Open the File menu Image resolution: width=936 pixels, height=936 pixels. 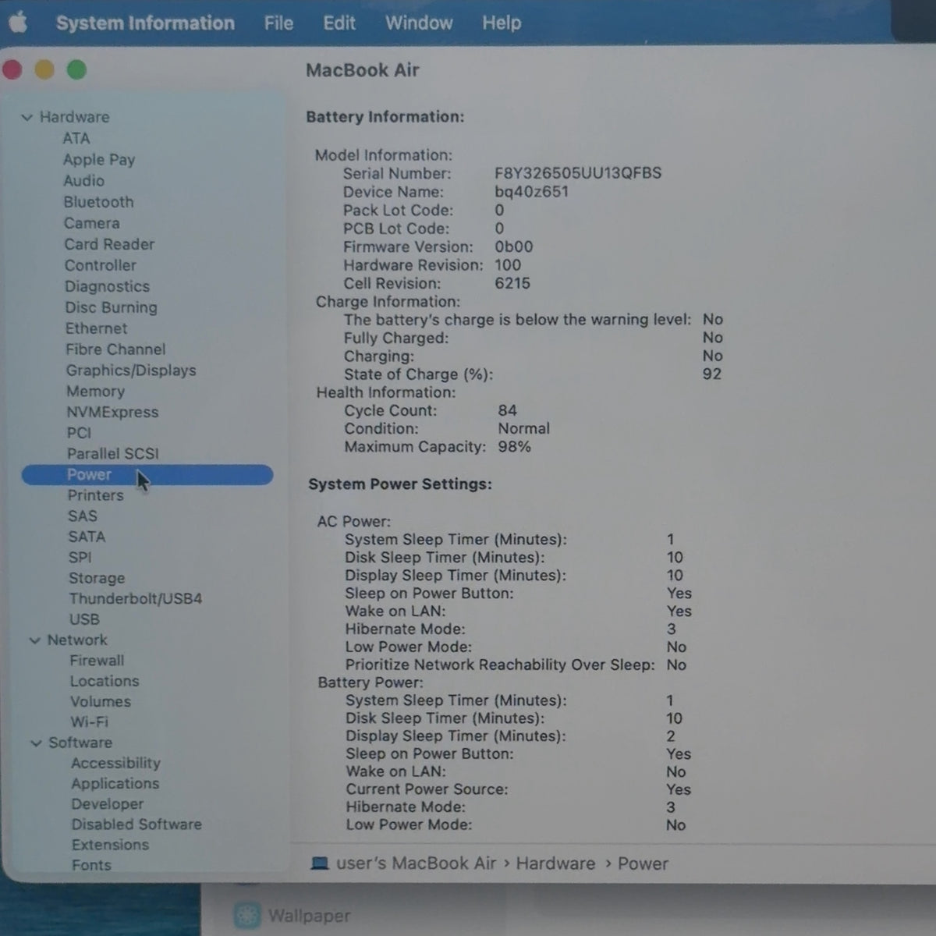278,23
